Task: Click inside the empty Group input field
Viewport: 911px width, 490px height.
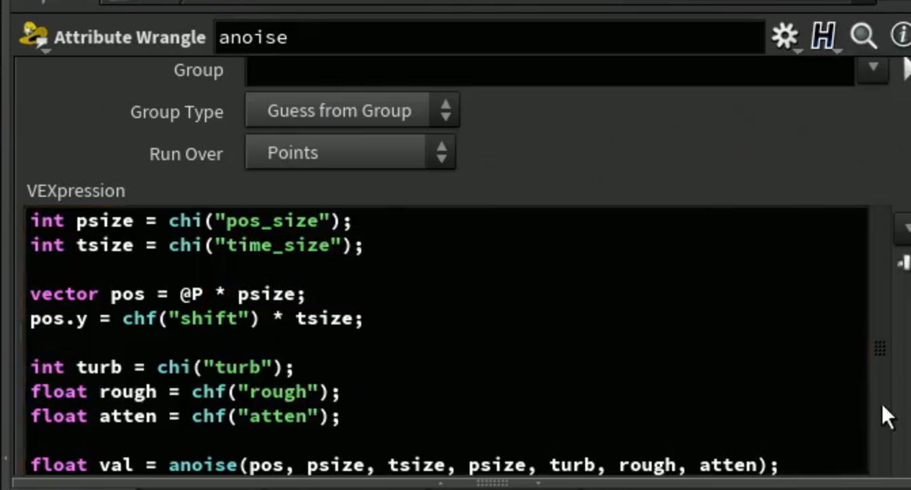Action: coord(549,71)
